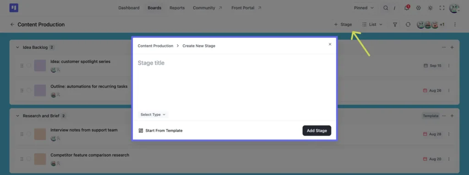Viewport: 469px width, 175px height.
Task: Open Outline: automations for recurring tasks
Action: pos(89,86)
